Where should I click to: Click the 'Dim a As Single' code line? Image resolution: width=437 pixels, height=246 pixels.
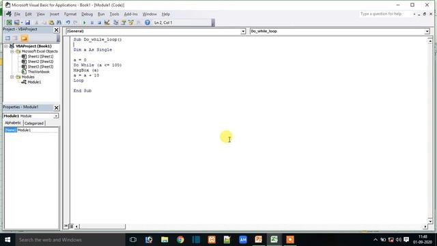point(93,50)
